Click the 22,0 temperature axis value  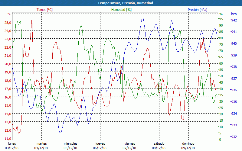click(x=8, y=47)
